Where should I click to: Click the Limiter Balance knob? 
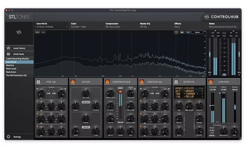[224, 130]
